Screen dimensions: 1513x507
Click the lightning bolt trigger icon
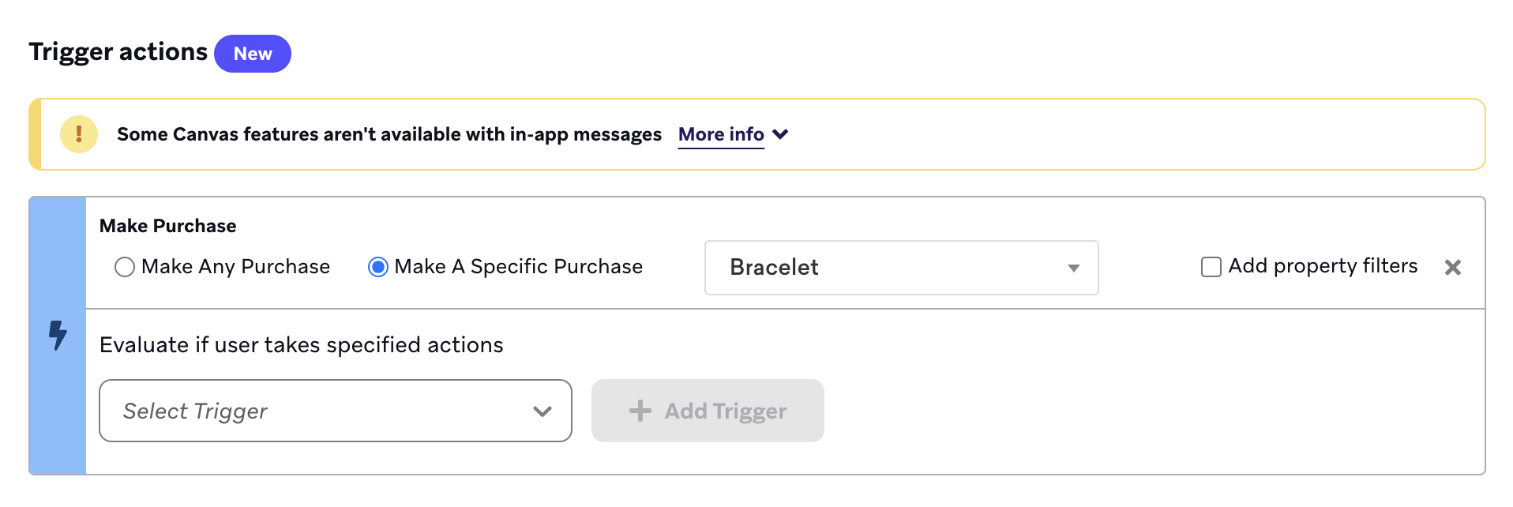click(58, 335)
